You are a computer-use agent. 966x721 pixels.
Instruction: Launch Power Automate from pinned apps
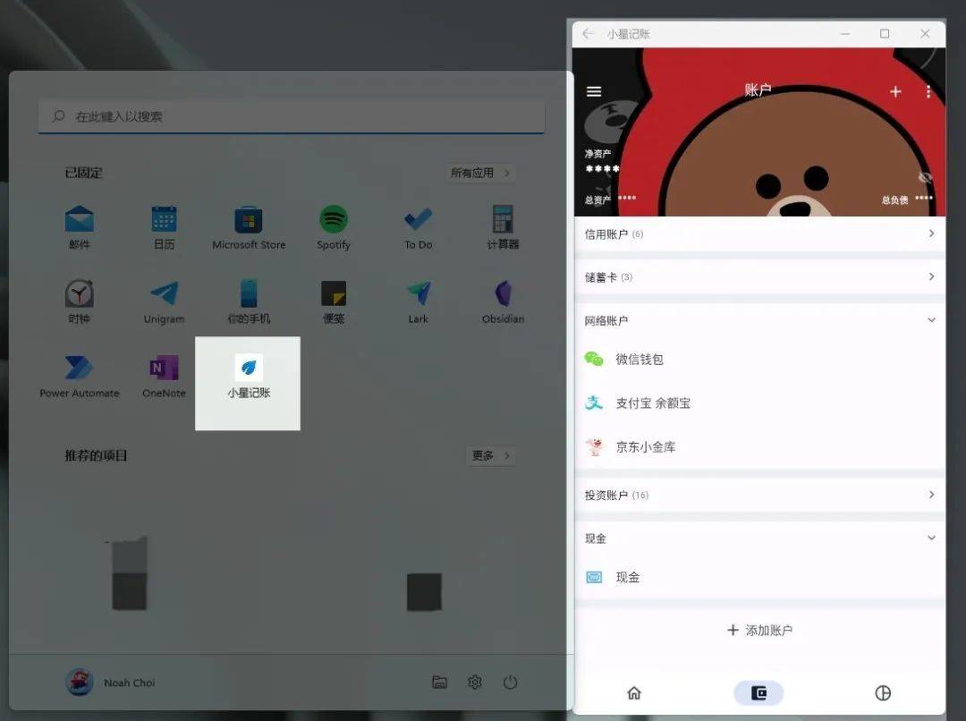80,377
